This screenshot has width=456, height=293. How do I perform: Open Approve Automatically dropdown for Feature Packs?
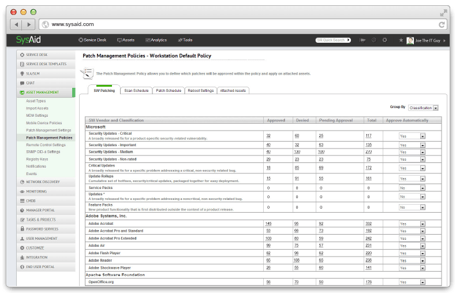412,207
